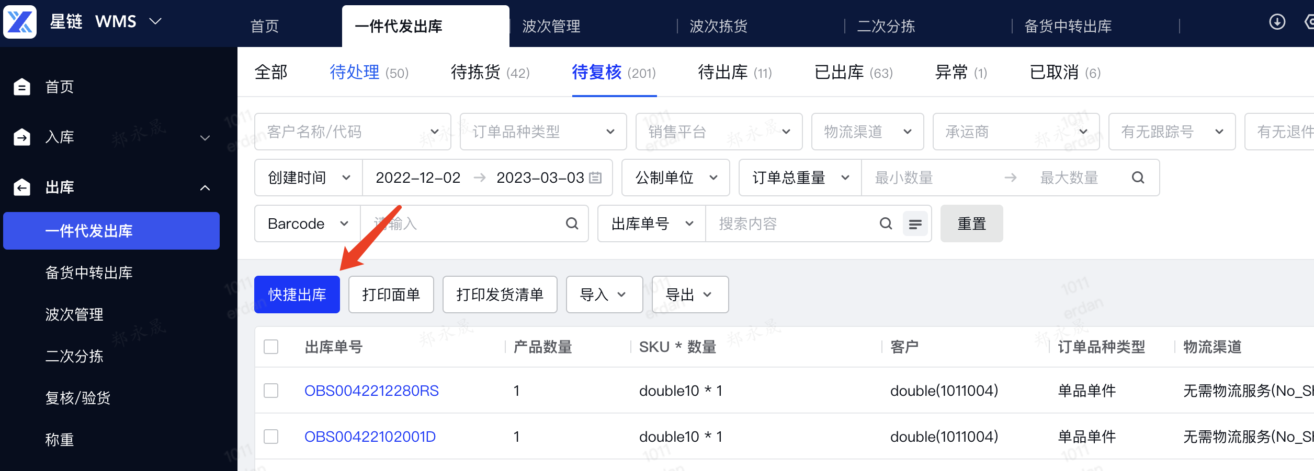Expand the 导出 dropdown button
The height and width of the screenshot is (471, 1314).
point(690,295)
